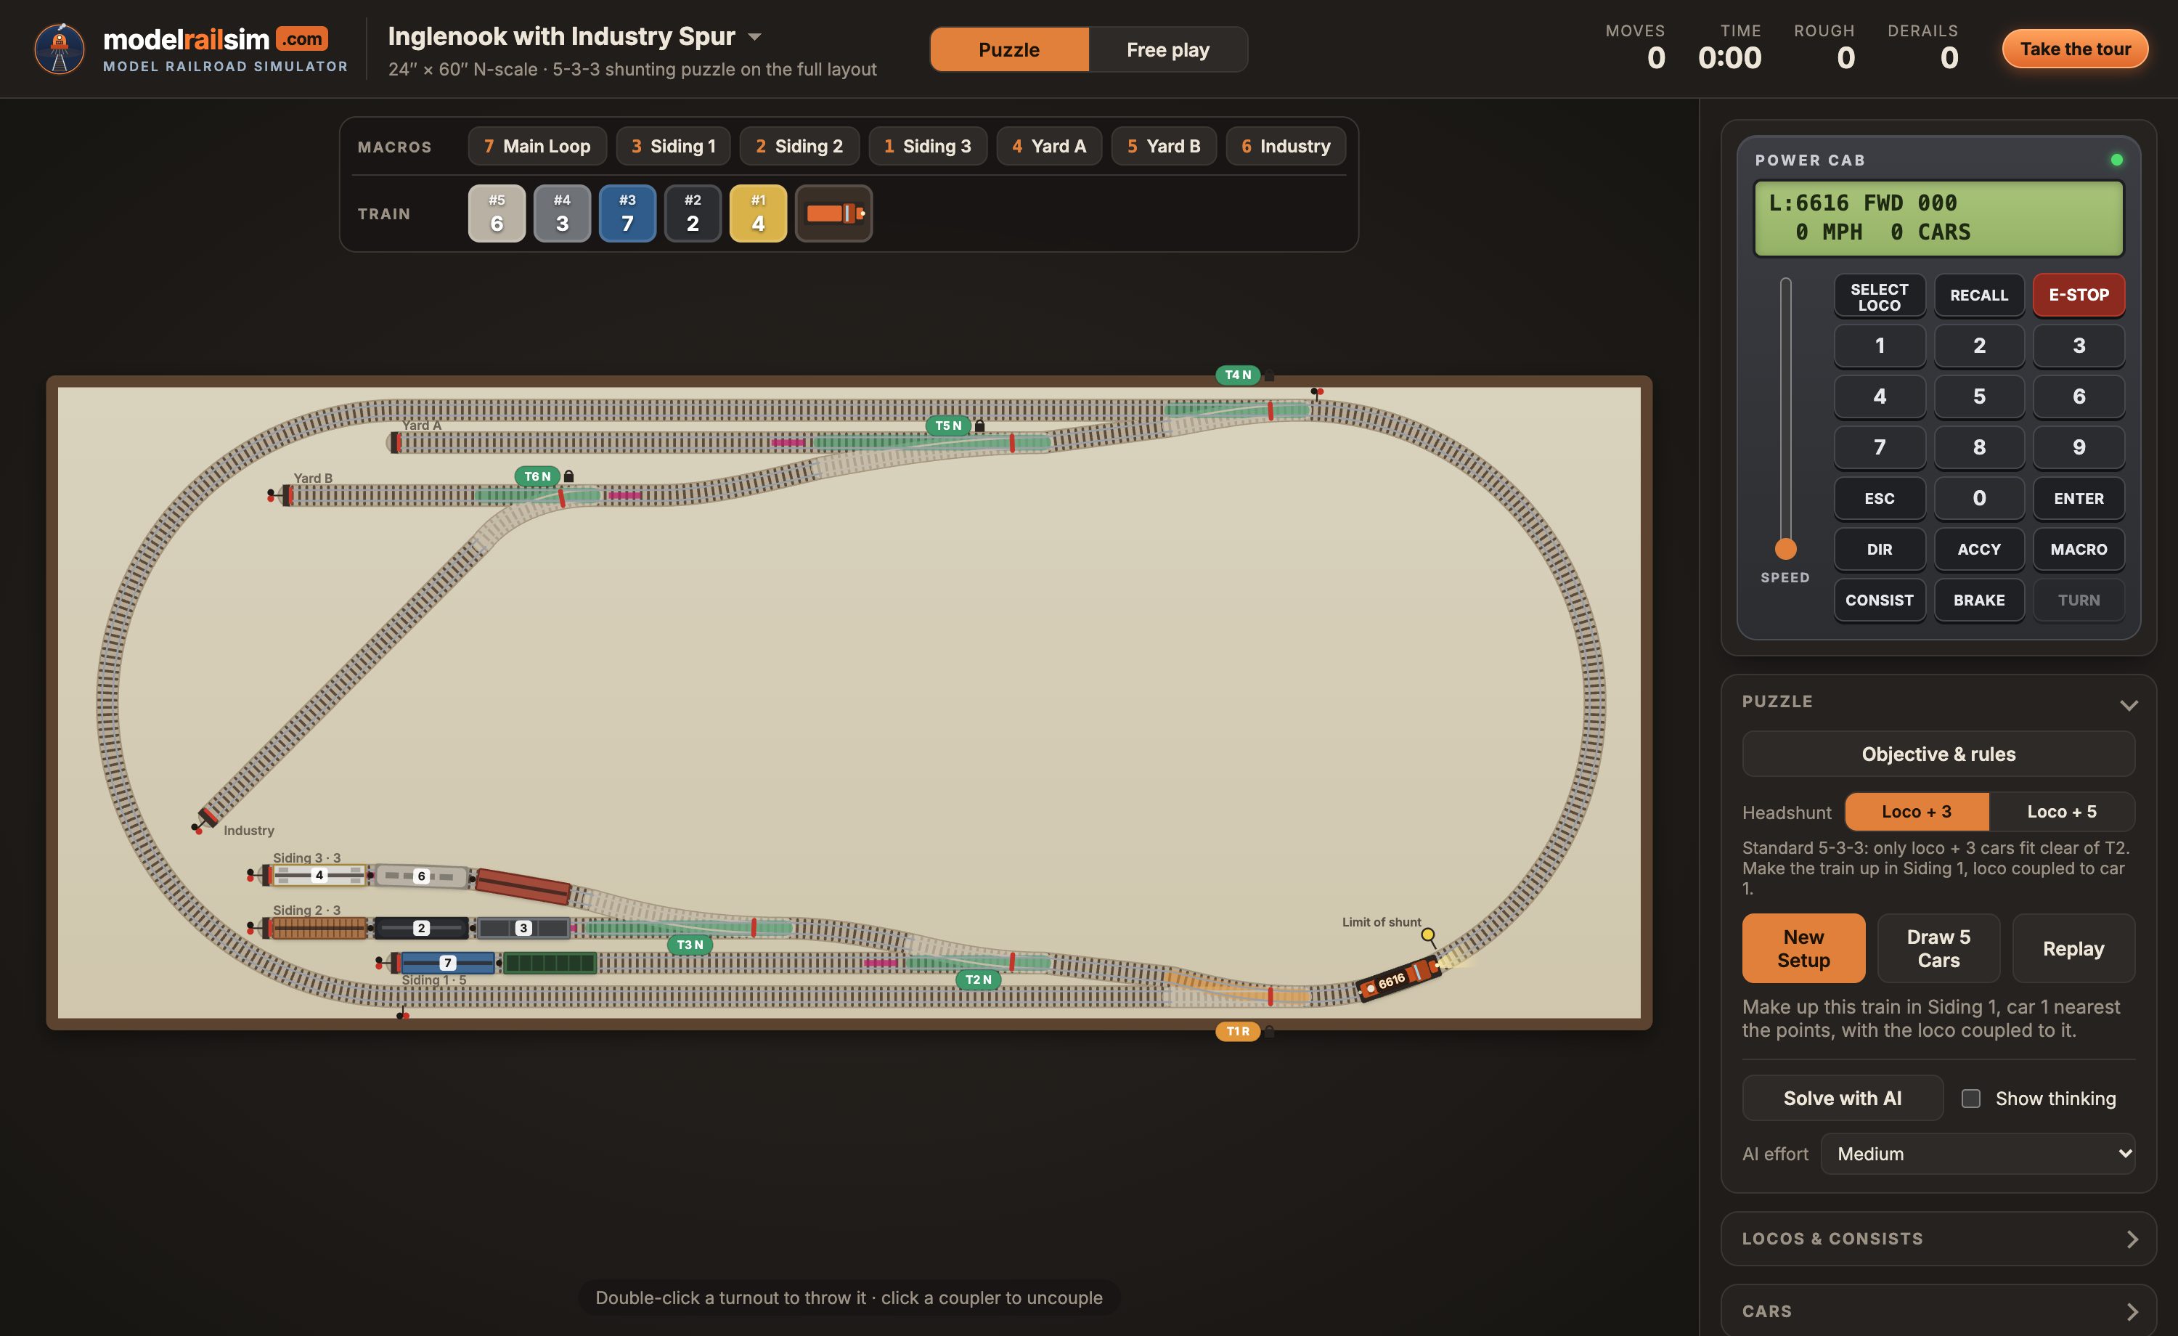
Task: Select the orange locomotive tile in Train row
Action: pos(833,213)
